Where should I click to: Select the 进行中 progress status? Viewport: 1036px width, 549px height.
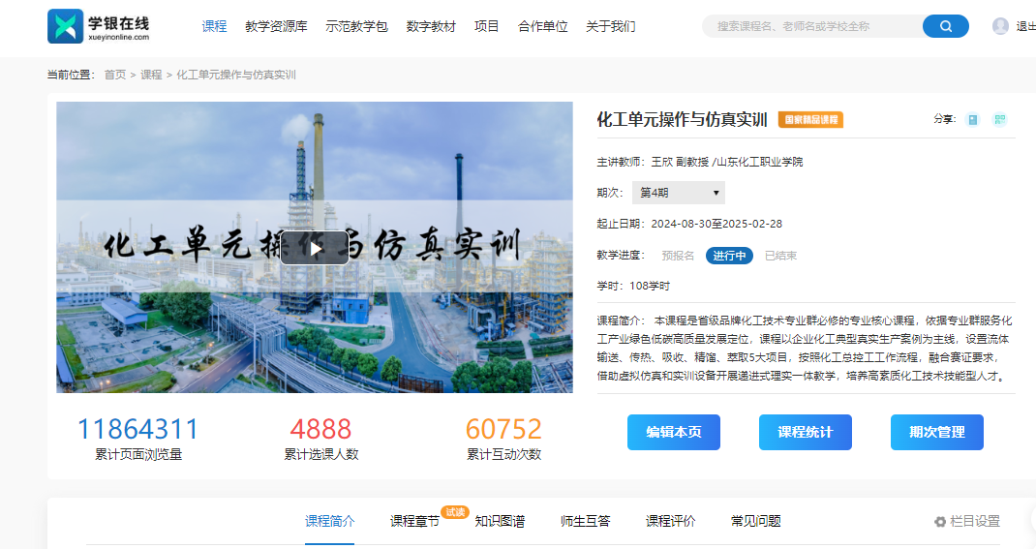(729, 256)
